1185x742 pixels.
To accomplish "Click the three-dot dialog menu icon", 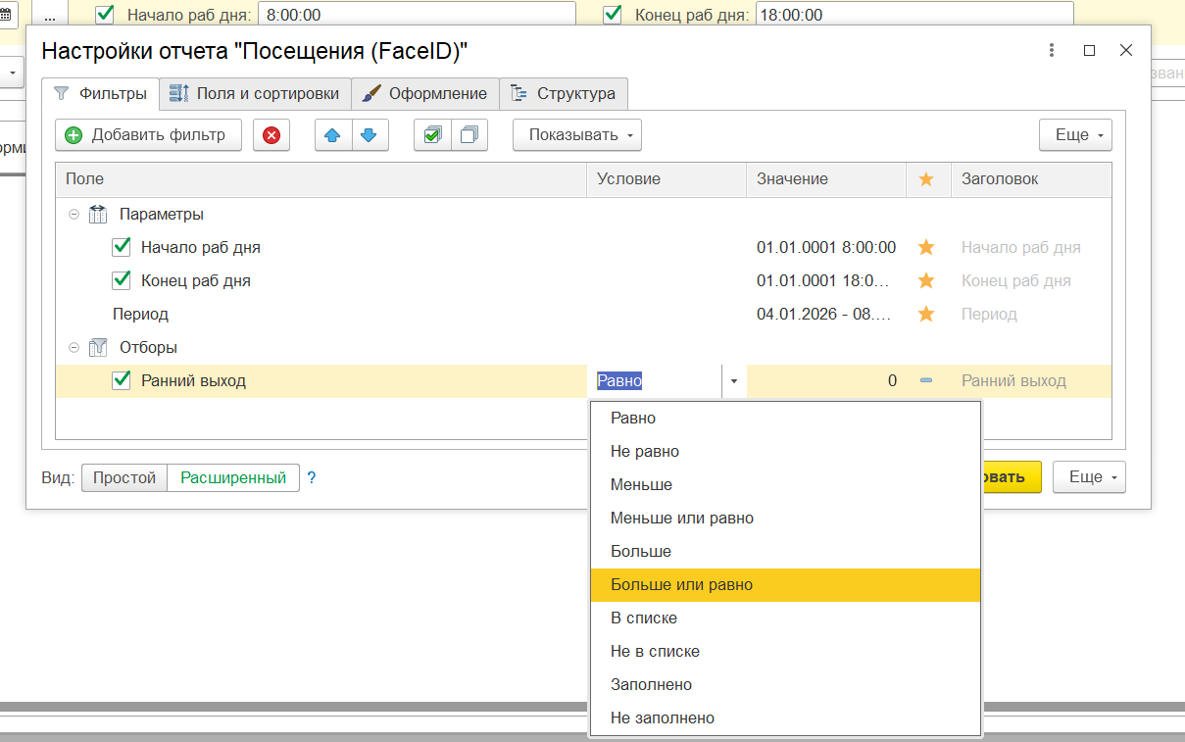I will (1051, 51).
